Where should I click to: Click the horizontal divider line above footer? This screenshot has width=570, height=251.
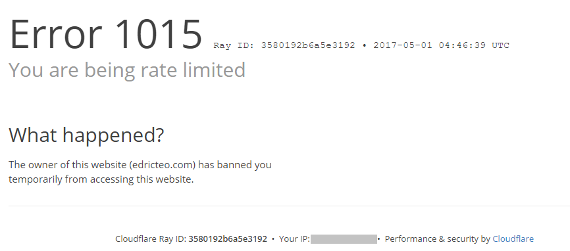point(290,206)
